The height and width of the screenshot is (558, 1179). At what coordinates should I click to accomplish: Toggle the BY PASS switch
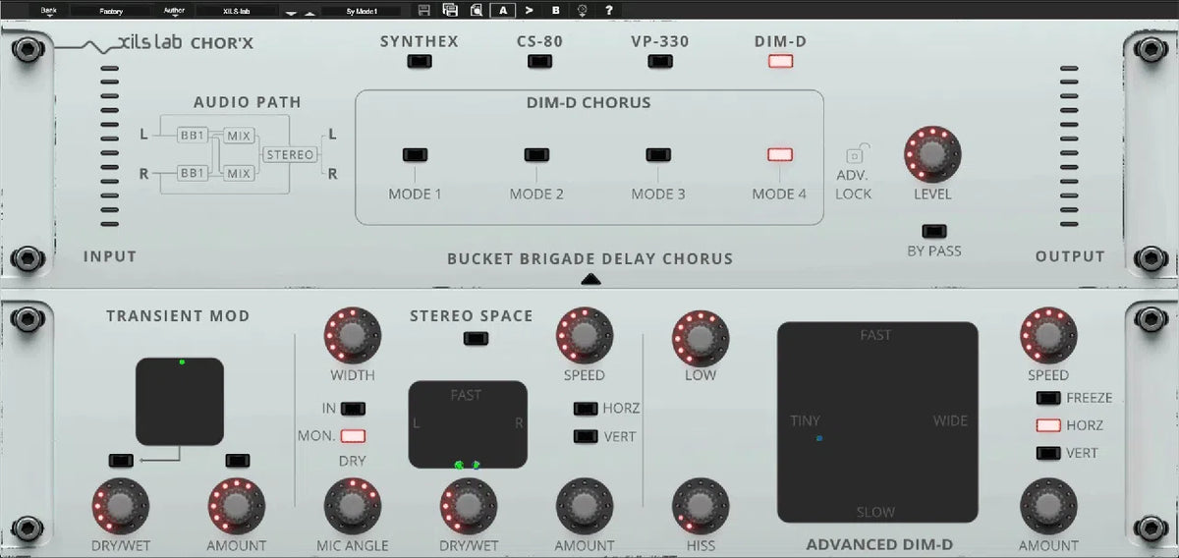pos(934,232)
